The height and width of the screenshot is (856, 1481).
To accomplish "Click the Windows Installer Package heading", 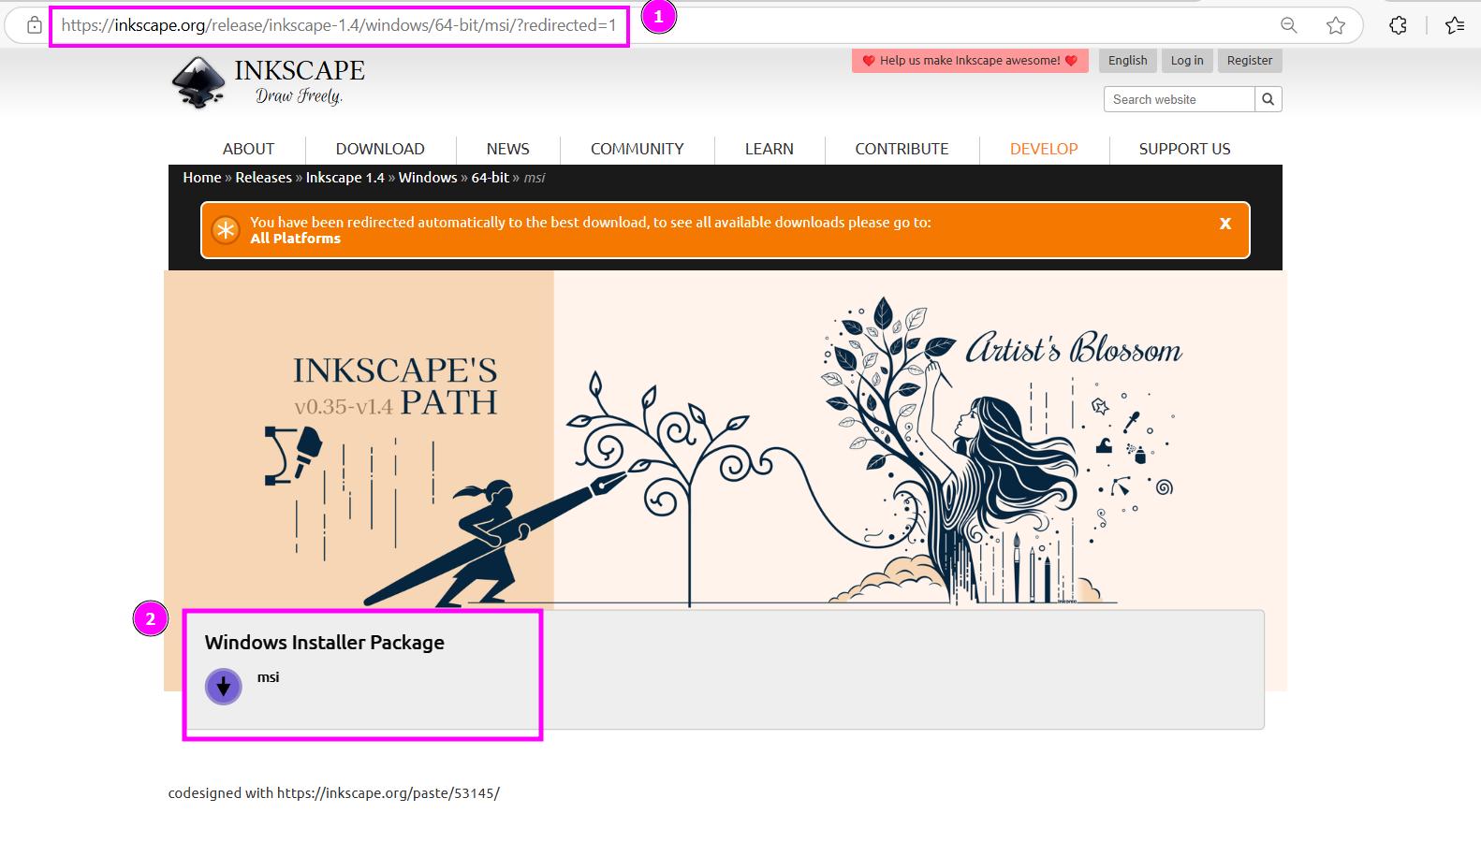I will [x=324, y=643].
